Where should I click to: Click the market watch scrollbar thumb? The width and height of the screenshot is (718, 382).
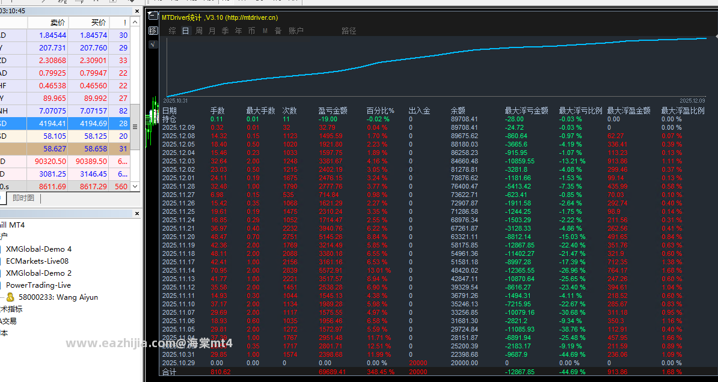pyautogui.click(x=135, y=127)
